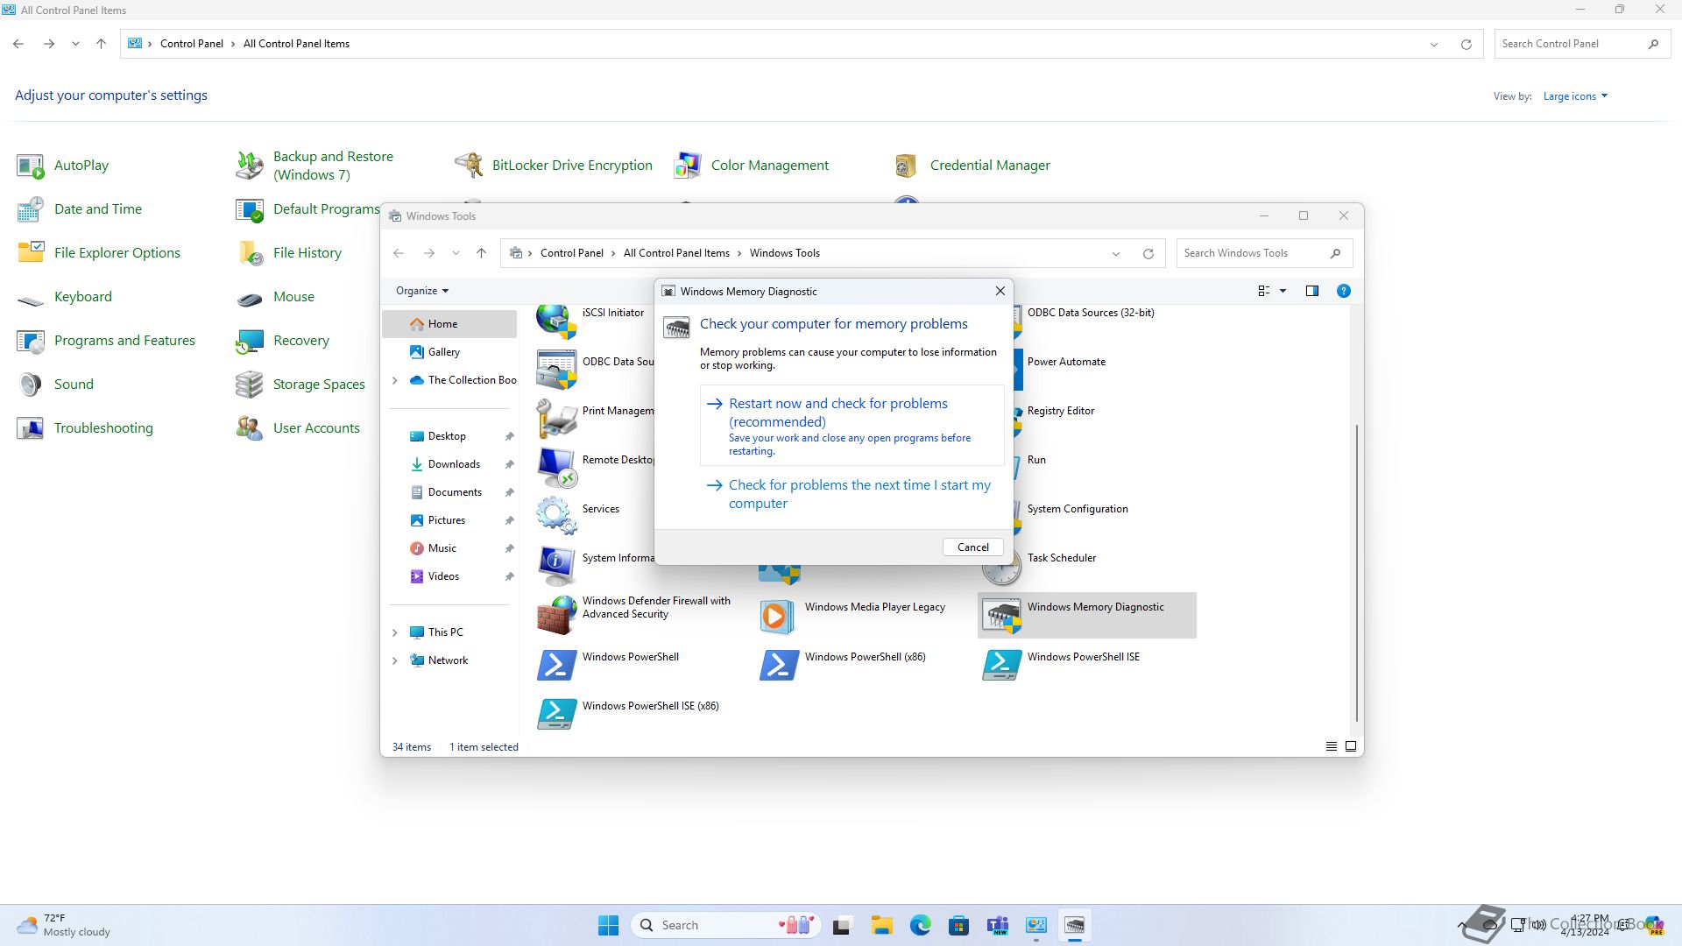Select Windows Defender Firewall with Advanced Security

[634, 613]
